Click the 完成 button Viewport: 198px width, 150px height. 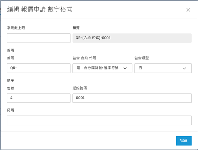pyautogui.click(x=184, y=141)
